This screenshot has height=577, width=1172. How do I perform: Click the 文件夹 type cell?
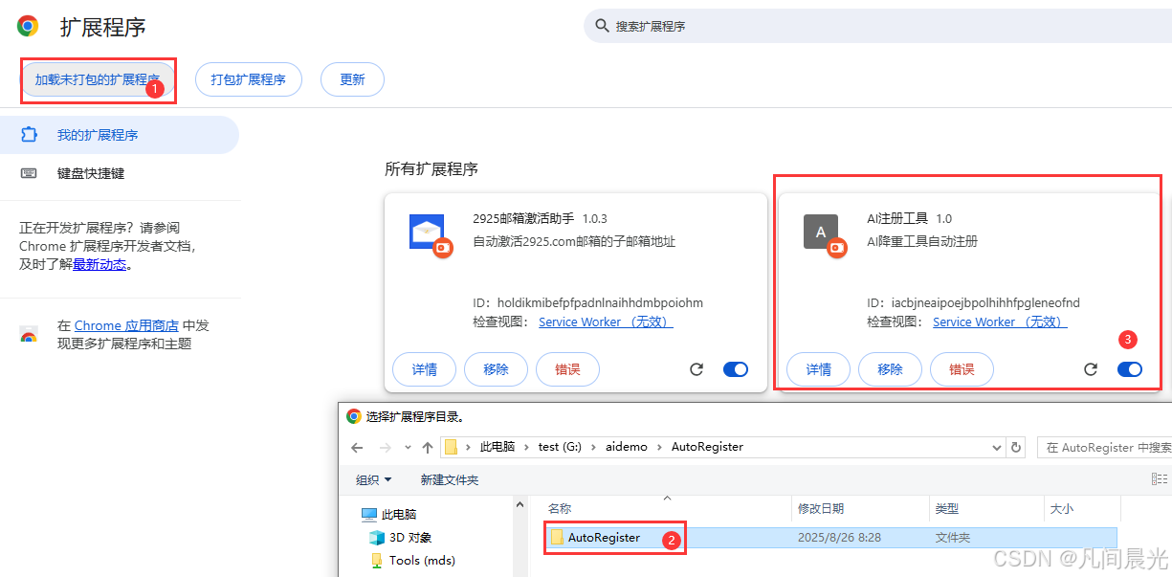953,538
